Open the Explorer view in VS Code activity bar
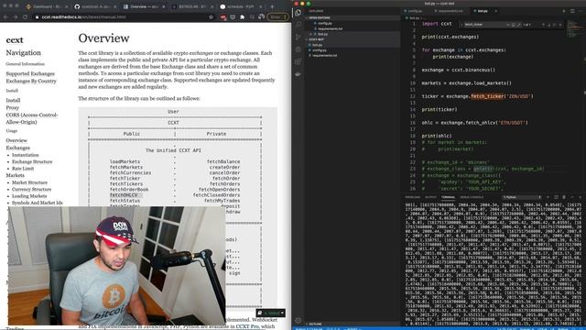This screenshot has width=586, height=330. tap(298, 12)
